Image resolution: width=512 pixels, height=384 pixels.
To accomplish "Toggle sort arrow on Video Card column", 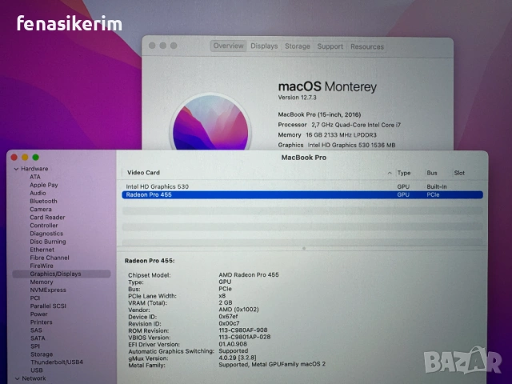I will pyautogui.click(x=390, y=173).
